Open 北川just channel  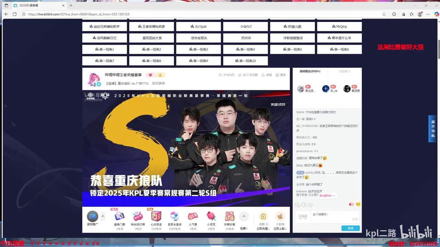tap(198, 26)
